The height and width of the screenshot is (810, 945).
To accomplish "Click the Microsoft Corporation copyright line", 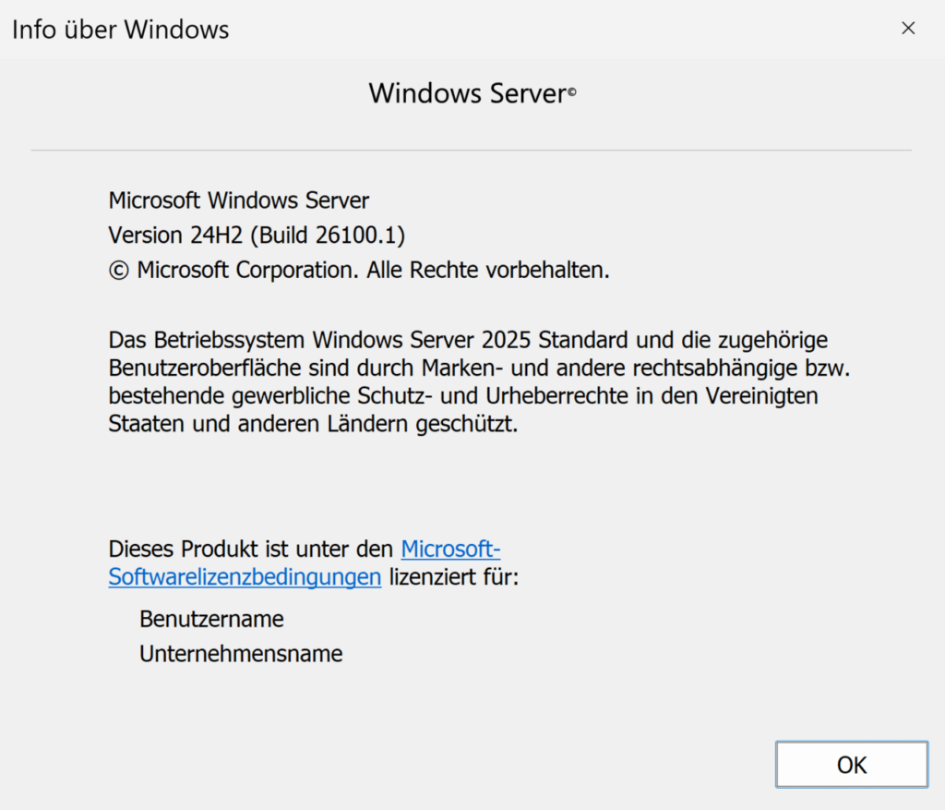I will point(359,271).
